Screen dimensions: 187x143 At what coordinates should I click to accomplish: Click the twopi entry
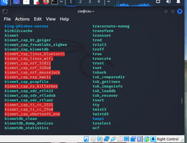click(x=98, y=119)
